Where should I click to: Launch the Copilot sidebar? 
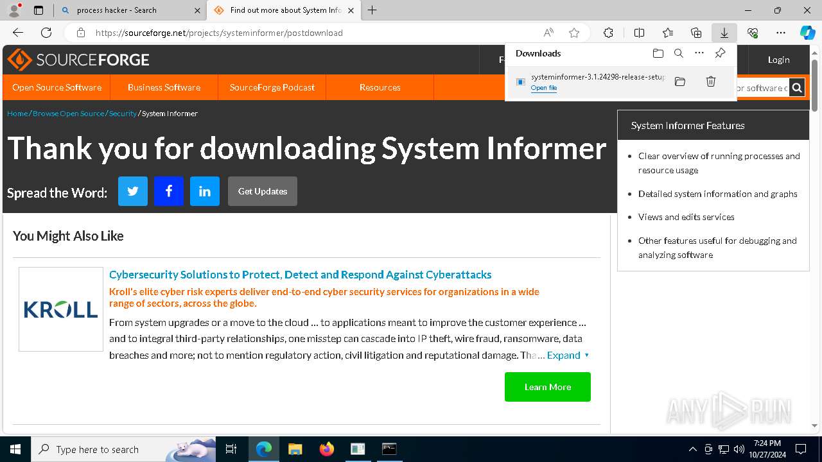pyautogui.click(x=807, y=33)
